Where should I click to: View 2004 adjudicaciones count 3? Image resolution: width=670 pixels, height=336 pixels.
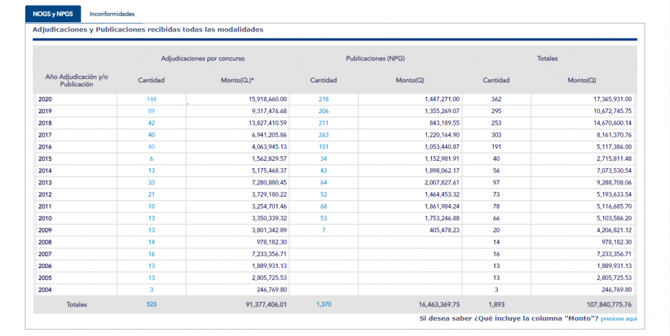tap(151, 290)
